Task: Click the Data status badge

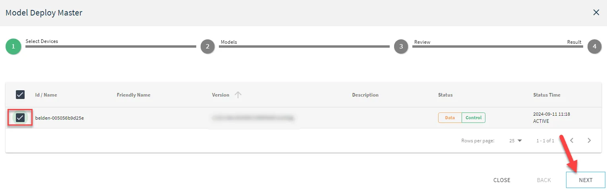Action: [x=450, y=118]
